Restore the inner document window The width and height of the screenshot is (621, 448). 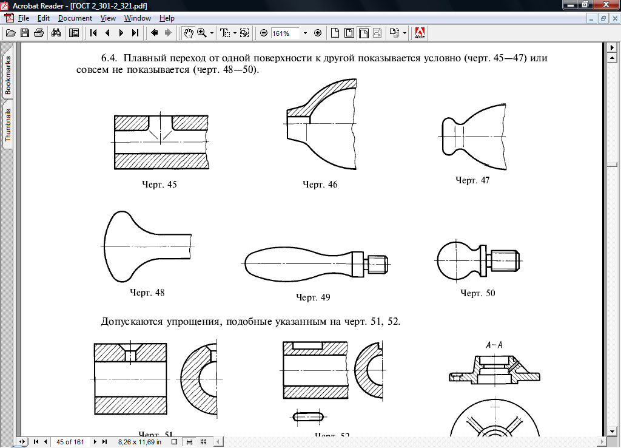(603, 18)
